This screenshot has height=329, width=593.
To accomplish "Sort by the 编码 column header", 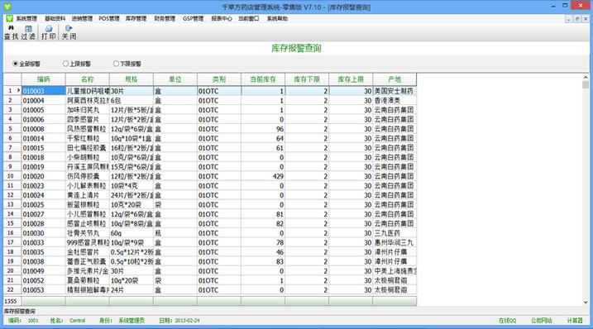I will [x=44, y=79].
